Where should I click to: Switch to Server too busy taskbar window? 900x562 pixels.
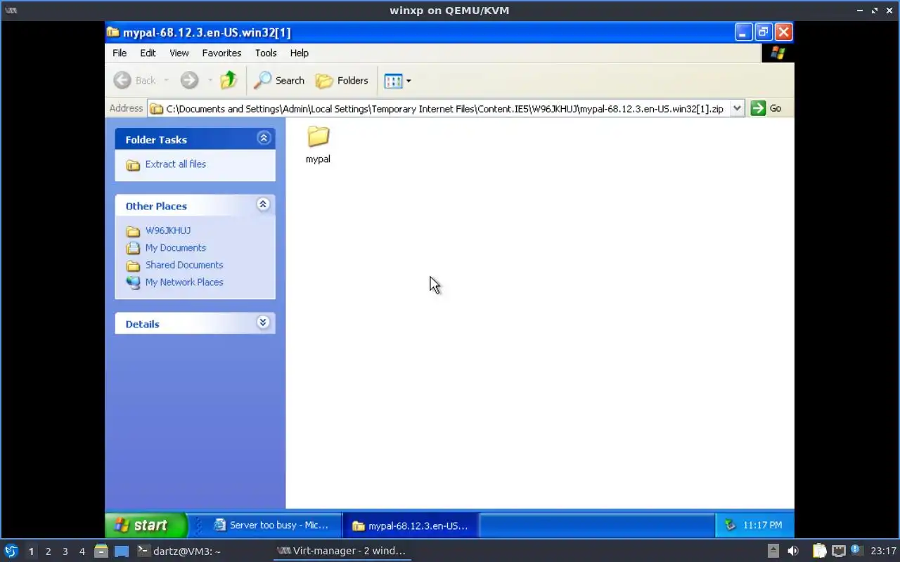click(271, 525)
